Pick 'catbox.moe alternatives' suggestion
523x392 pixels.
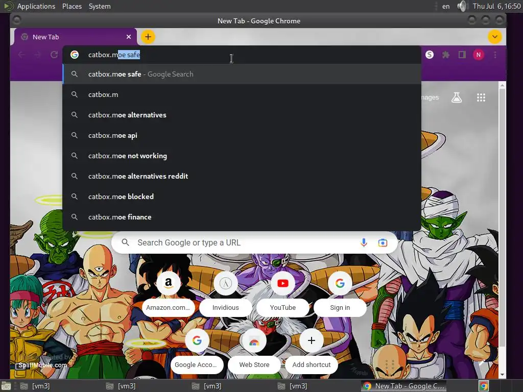242,115
